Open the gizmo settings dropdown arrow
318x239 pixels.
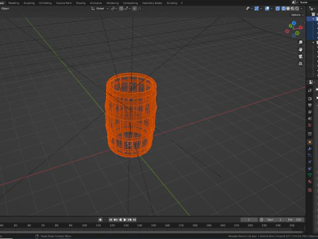tap(261, 9)
